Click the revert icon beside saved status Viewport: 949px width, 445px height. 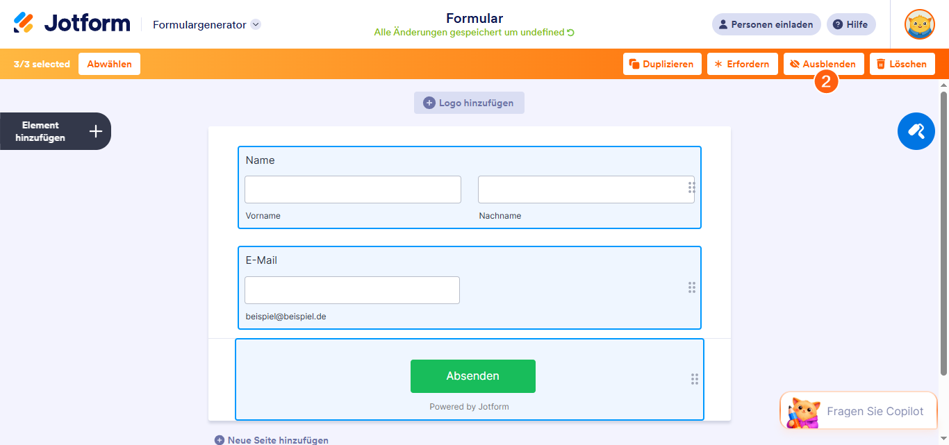(x=571, y=33)
